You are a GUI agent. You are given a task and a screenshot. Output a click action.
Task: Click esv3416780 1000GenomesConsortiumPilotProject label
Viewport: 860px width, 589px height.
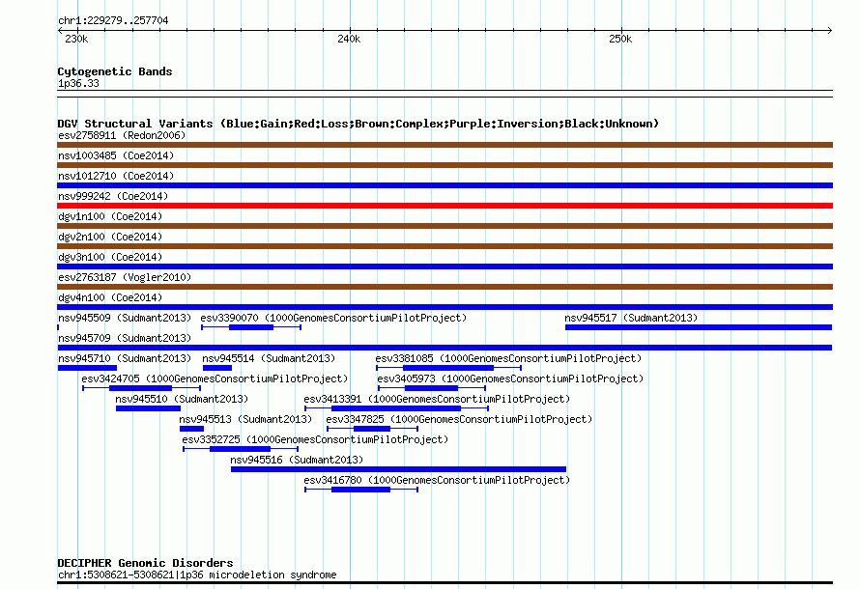(x=437, y=480)
